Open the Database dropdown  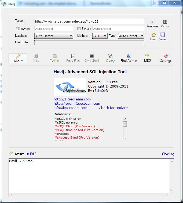pos(54,36)
